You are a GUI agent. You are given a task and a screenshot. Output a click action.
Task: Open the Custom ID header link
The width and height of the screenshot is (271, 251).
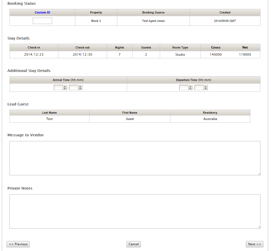click(42, 12)
